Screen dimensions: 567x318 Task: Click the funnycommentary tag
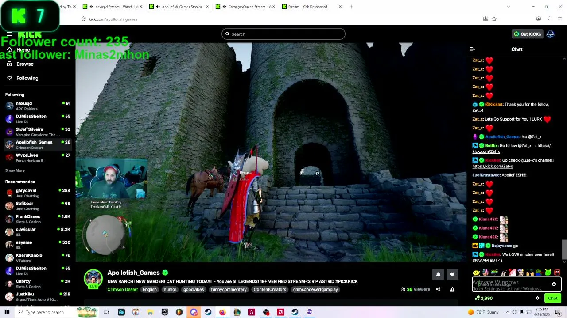point(229,289)
